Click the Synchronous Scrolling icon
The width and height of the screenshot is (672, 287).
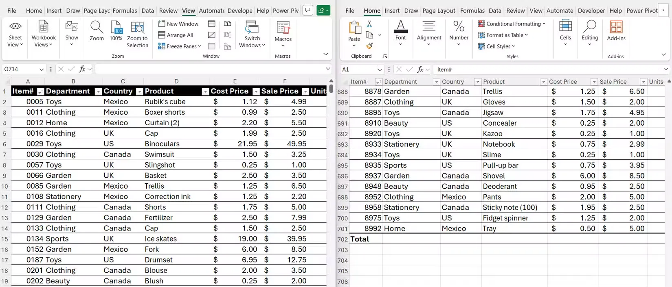click(x=228, y=35)
